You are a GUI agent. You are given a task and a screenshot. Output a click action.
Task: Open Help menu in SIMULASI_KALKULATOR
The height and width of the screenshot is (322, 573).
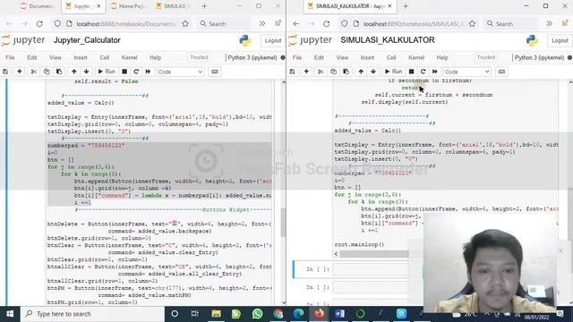tap(442, 57)
